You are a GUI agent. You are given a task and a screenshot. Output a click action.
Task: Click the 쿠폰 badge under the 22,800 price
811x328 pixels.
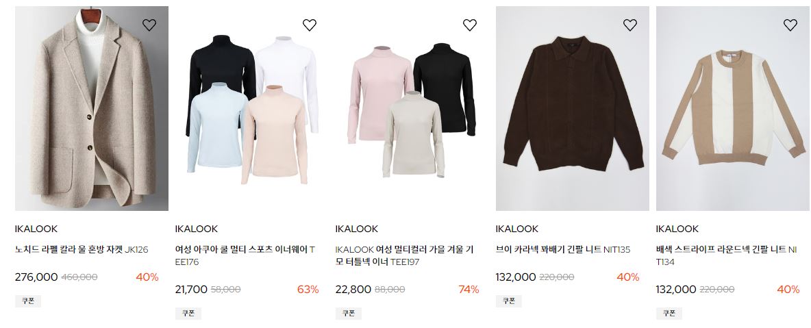pyautogui.click(x=349, y=314)
